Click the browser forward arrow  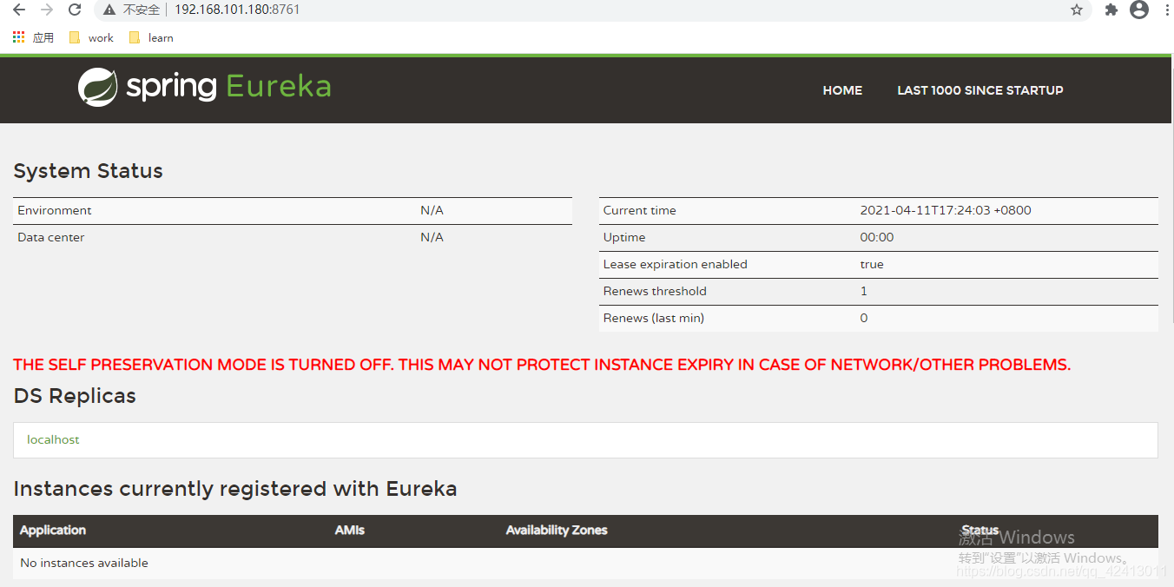(47, 10)
